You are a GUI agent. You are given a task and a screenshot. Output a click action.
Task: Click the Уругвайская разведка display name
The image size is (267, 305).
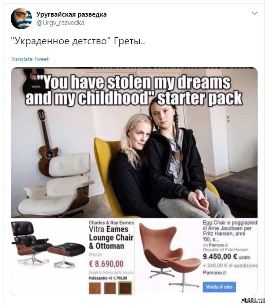[71, 14]
